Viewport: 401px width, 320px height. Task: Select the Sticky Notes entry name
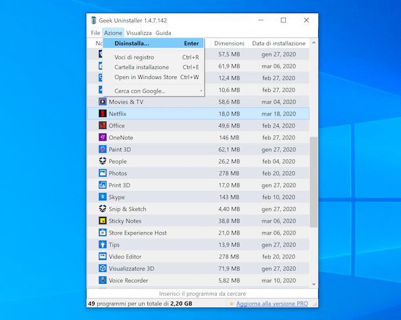125,221
